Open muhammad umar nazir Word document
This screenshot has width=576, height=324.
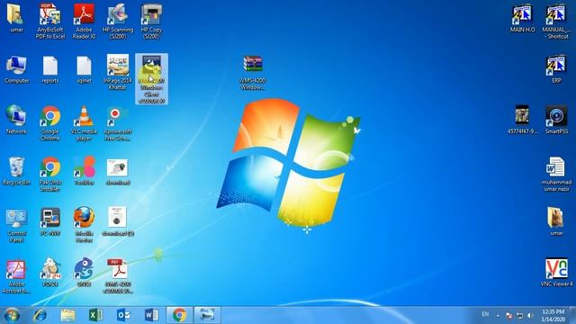(556, 174)
